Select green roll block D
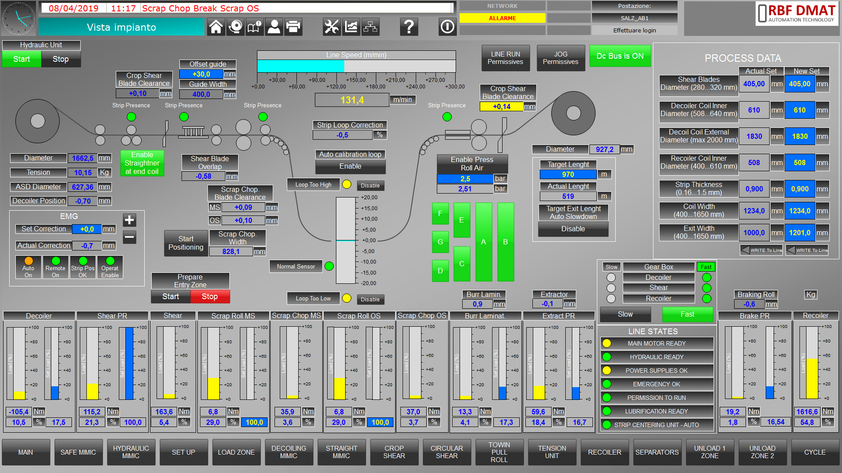Screen dimensions: 842x473 (x=440, y=271)
